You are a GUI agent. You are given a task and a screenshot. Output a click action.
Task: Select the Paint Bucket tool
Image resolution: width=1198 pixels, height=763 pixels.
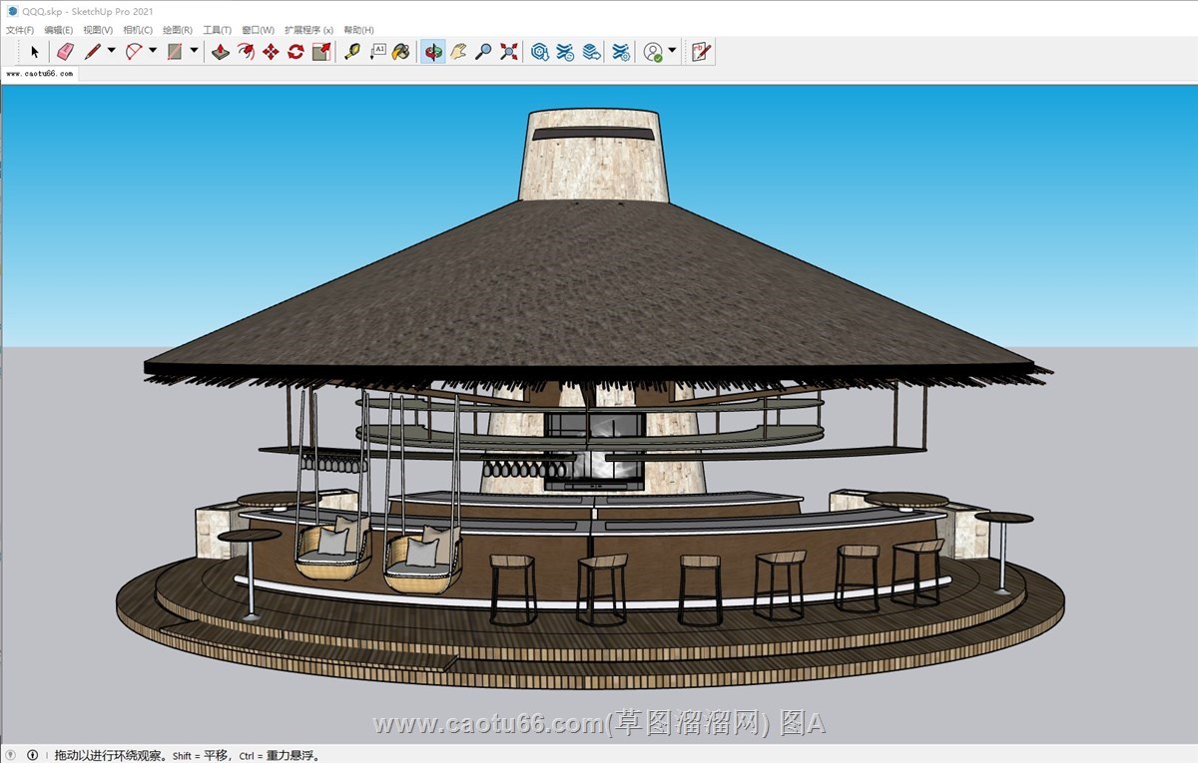click(401, 52)
